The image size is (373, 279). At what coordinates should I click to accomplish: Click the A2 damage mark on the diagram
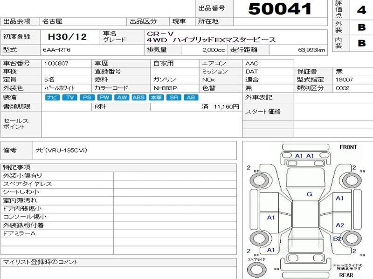[x=340, y=225]
